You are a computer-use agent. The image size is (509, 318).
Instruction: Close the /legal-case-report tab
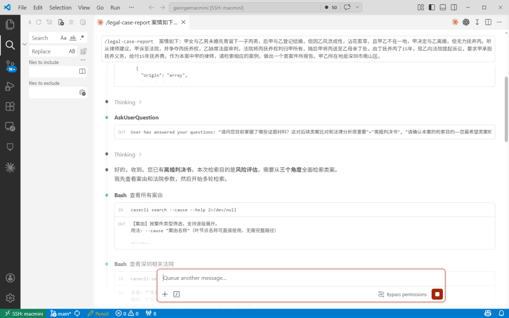pos(183,22)
